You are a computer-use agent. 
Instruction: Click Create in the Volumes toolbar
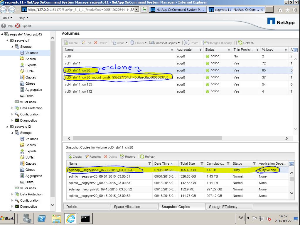[x=71, y=43]
